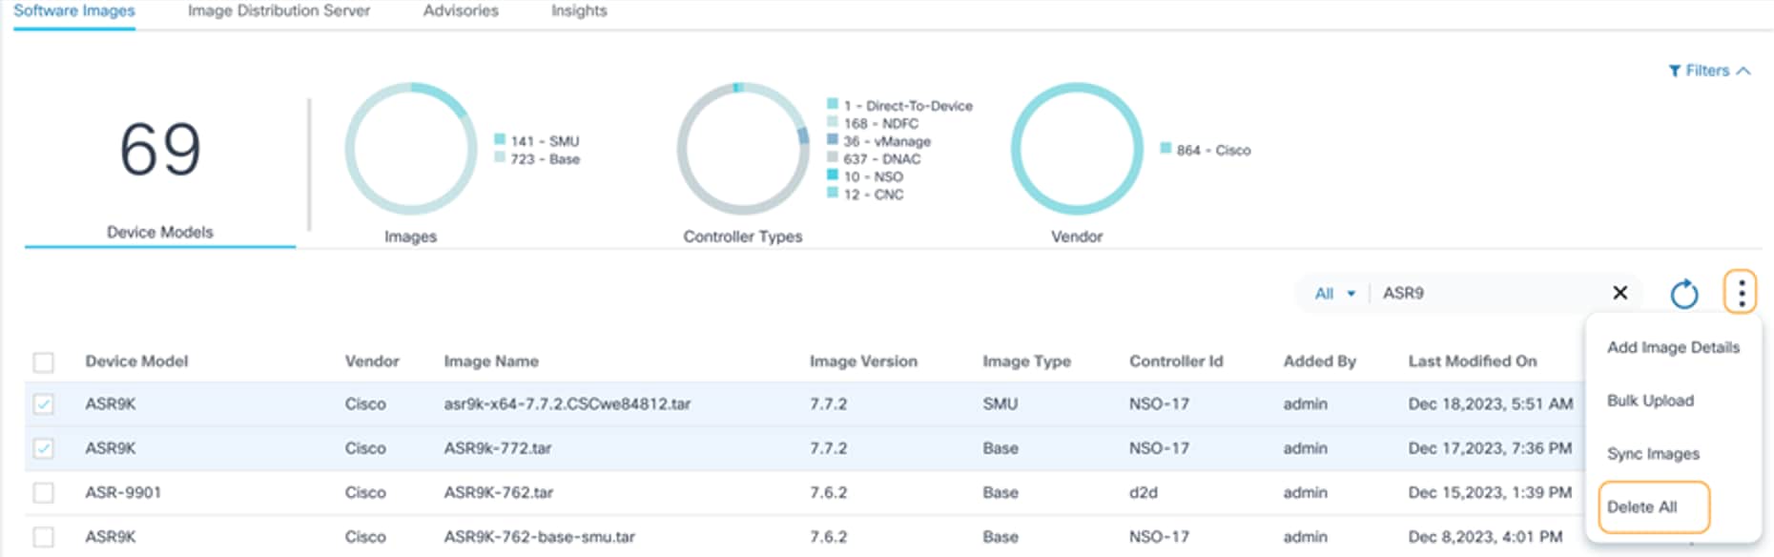Open the three-dot more actions menu

pos(1741,293)
